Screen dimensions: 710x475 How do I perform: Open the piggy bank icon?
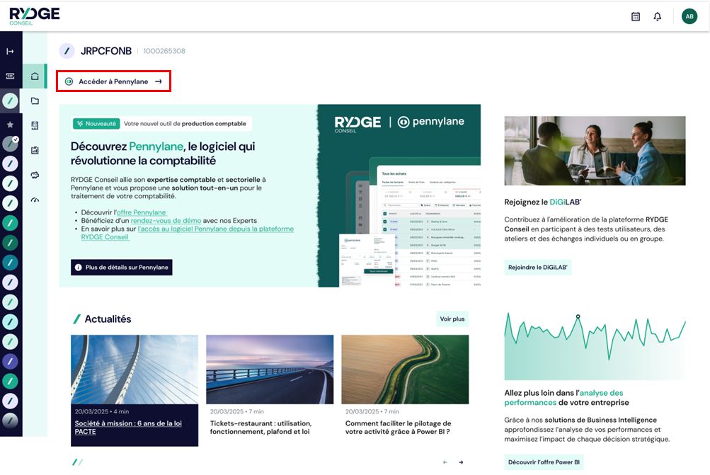[35, 175]
